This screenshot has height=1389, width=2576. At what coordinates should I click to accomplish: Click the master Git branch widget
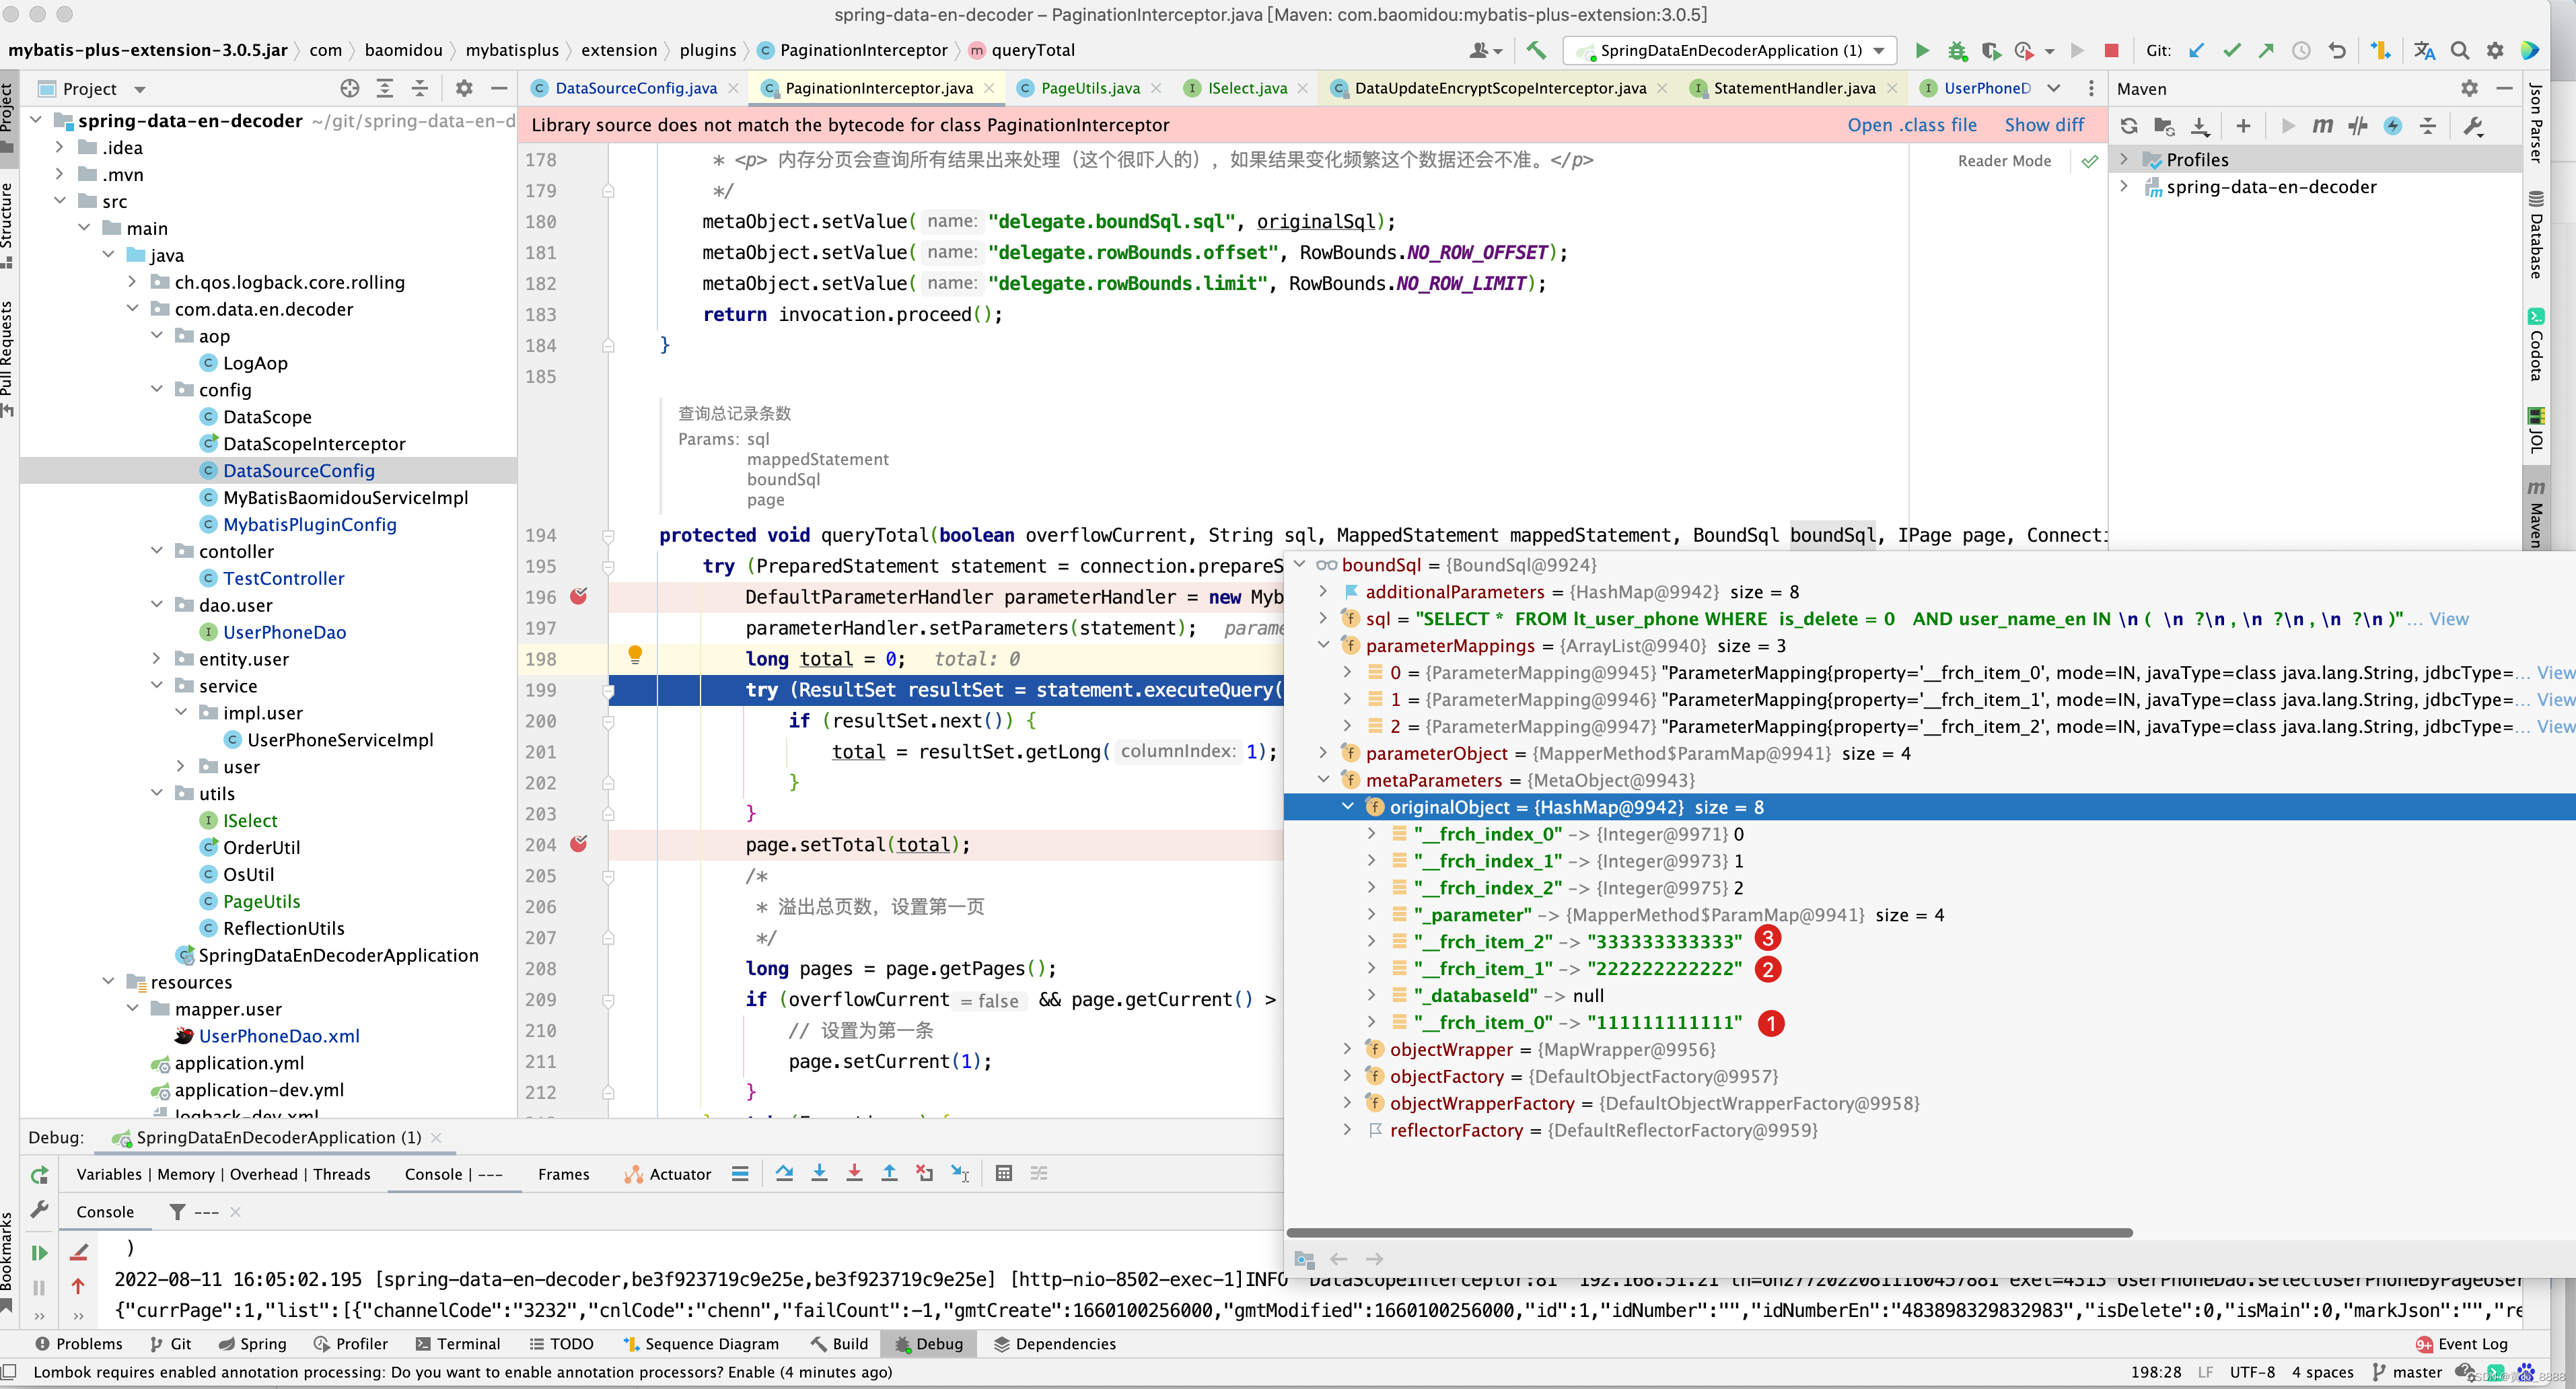tap(2407, 1372)
